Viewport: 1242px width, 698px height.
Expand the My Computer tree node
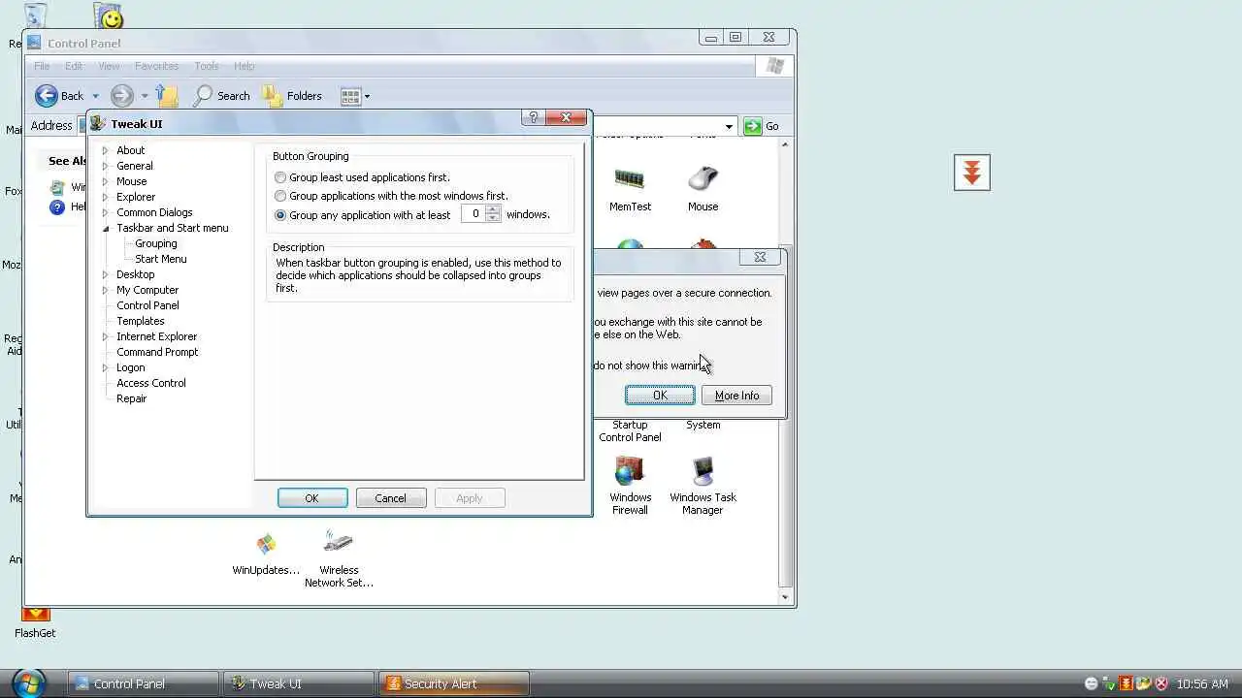(105, 290)
